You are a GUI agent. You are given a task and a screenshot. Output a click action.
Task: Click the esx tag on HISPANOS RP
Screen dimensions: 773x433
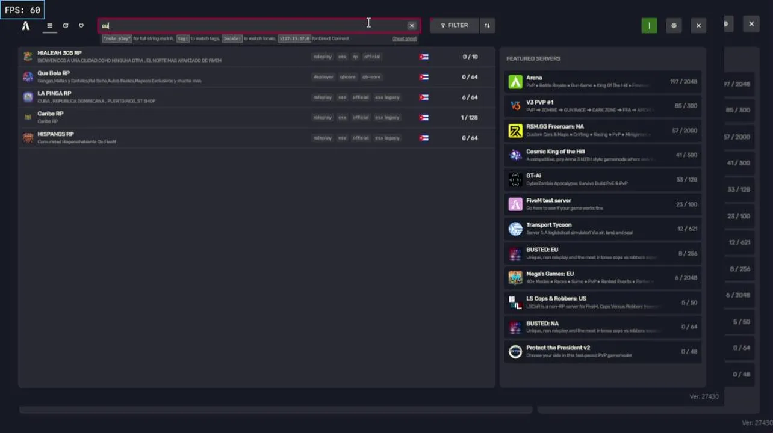pyautogui.click(x=342, y=138)
